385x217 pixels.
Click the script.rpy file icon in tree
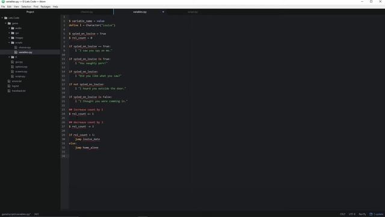pyautogui.click(x=13, y=77)
